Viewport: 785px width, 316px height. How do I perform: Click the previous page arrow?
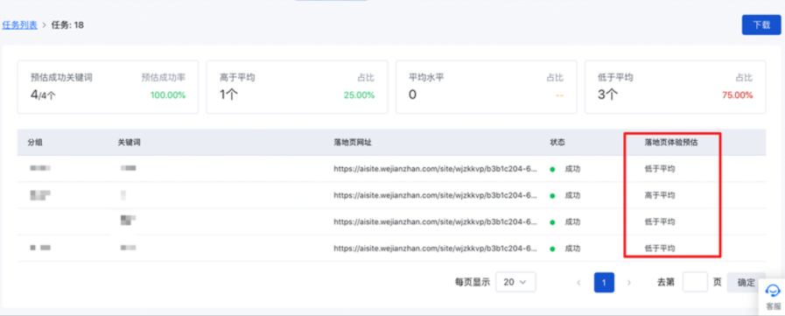578,283
